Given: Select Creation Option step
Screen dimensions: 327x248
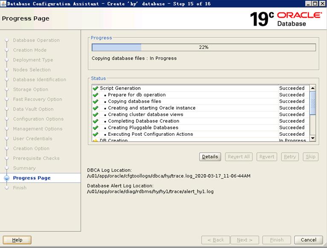Looking at the screenshot, I should tap(31, 149).
